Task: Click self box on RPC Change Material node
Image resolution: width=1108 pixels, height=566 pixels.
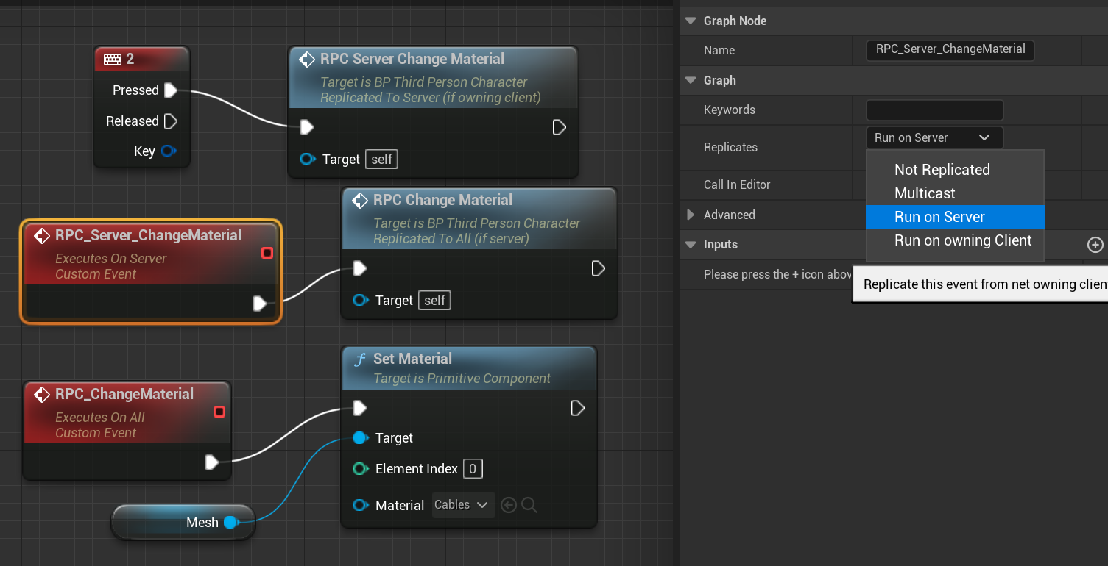Action: click(x=435, y=300)
